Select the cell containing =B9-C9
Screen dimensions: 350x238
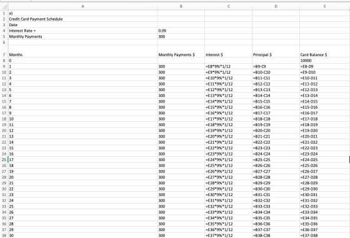click(276, 66)
